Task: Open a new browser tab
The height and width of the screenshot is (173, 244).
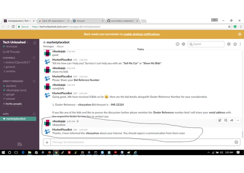Action: (x=144, y=21)
